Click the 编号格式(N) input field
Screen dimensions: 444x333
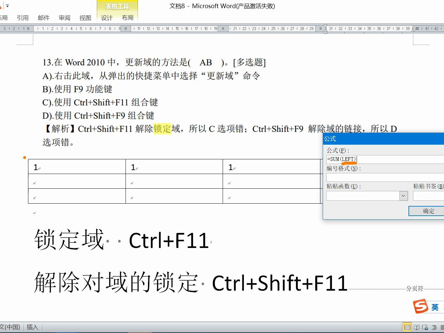tap(385, 177)
